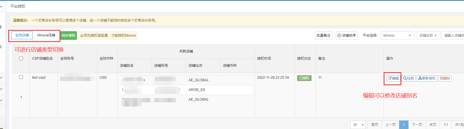This screenshot has height=129, width=464.
Task: Click the green 同步授权 button
Action: tap(68, 36)
